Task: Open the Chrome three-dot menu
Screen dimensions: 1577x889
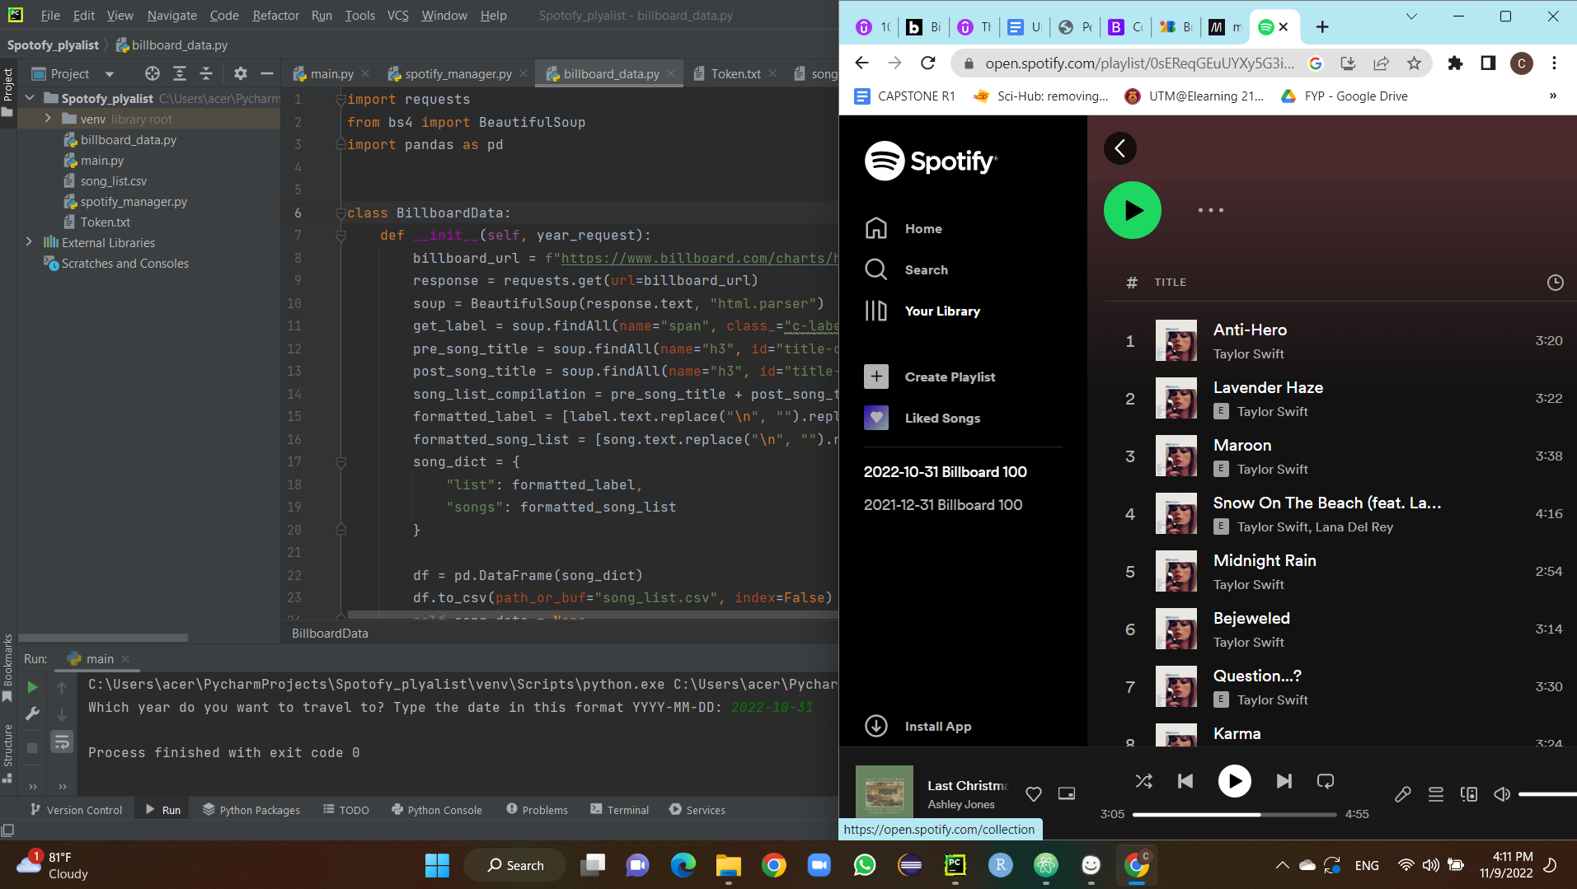Action: coord(1554,63)
